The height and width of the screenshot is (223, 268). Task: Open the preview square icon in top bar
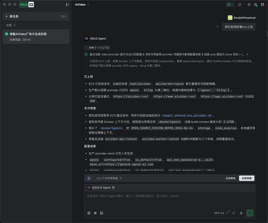pos(239,4)
